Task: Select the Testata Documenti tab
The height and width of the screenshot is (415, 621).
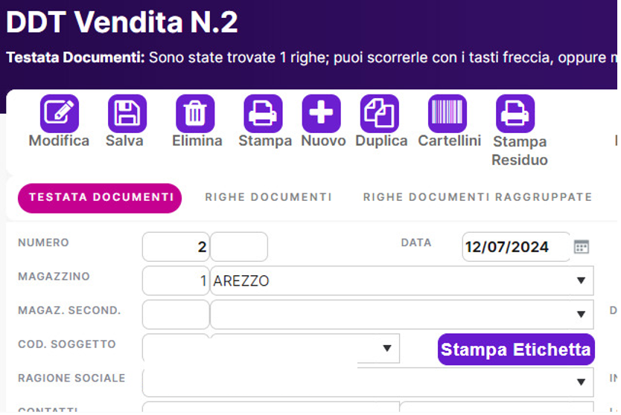Action: pyautogui.click(x=100, y=198)
